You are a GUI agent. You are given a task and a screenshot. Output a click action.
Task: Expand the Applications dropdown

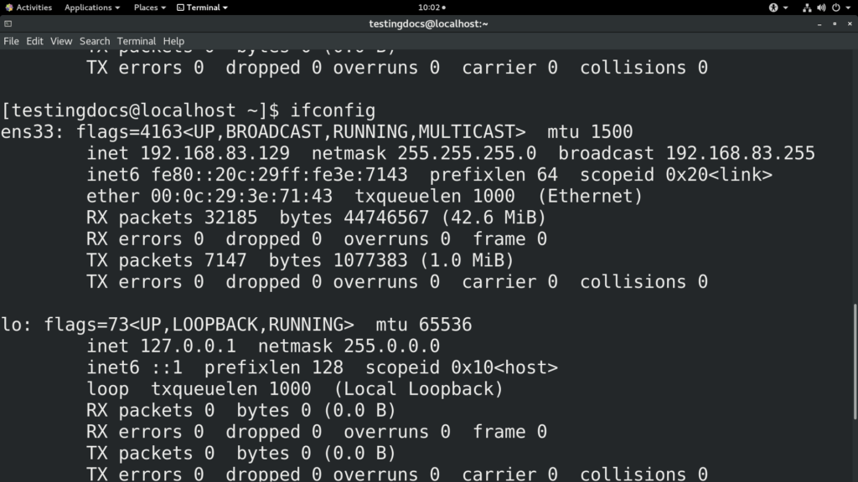coord(90,8)
